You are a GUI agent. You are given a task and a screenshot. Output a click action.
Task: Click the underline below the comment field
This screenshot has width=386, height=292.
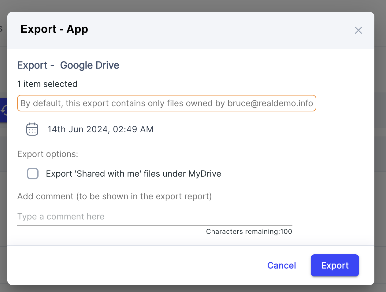point(154,225)
